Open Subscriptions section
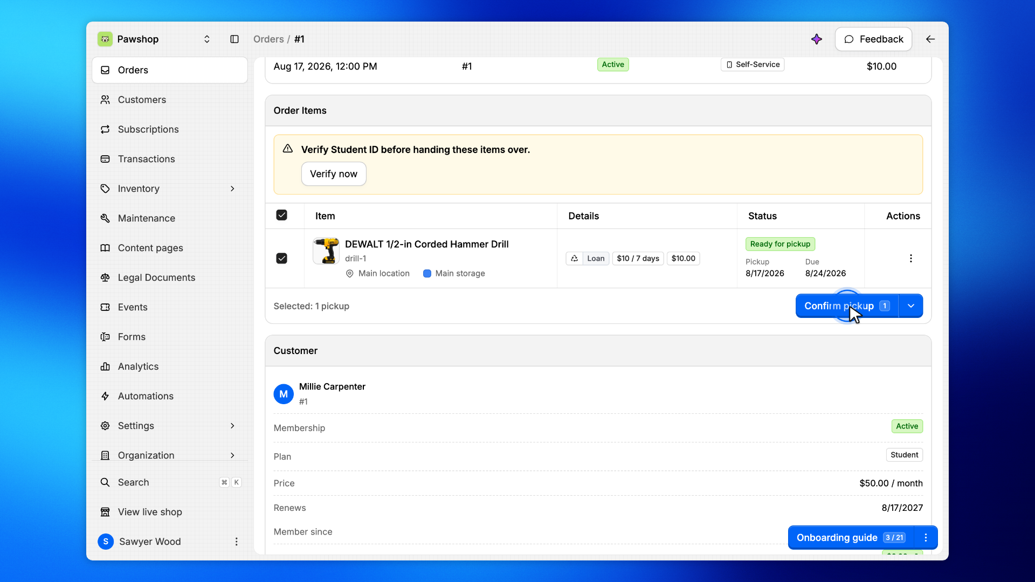1035x582 pixels. 170,129
